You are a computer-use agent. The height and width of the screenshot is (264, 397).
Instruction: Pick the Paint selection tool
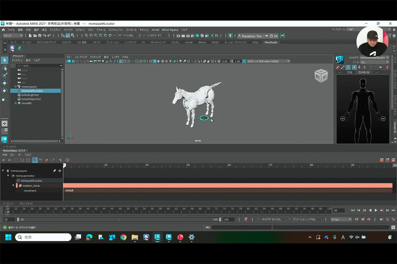coord(4,75)
